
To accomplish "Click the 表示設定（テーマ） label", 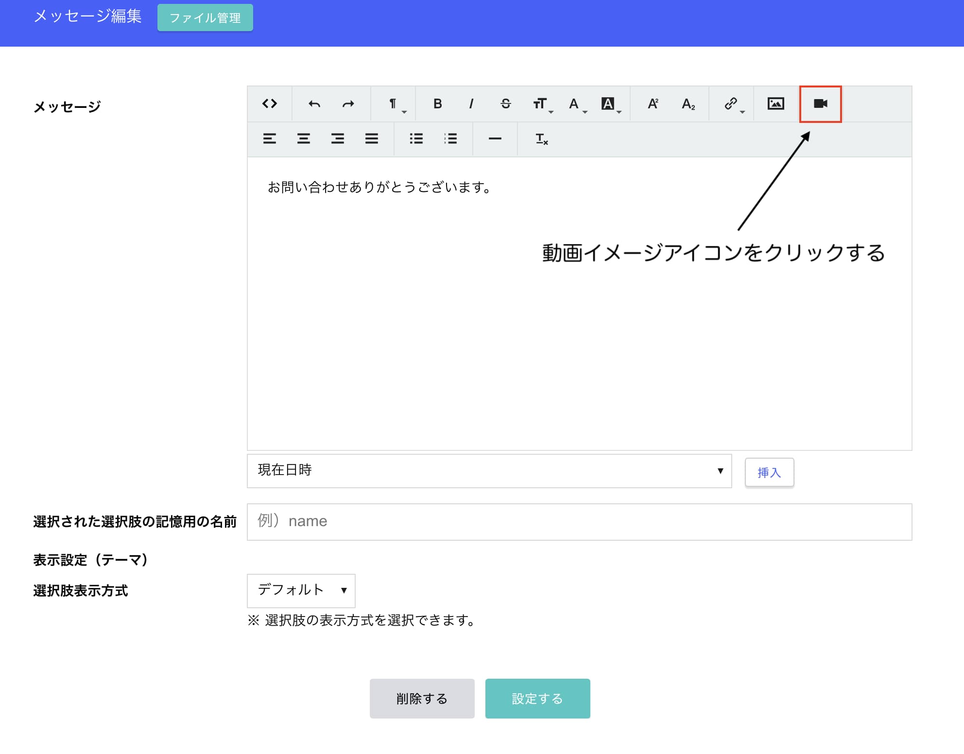I will tap(90, 560).
